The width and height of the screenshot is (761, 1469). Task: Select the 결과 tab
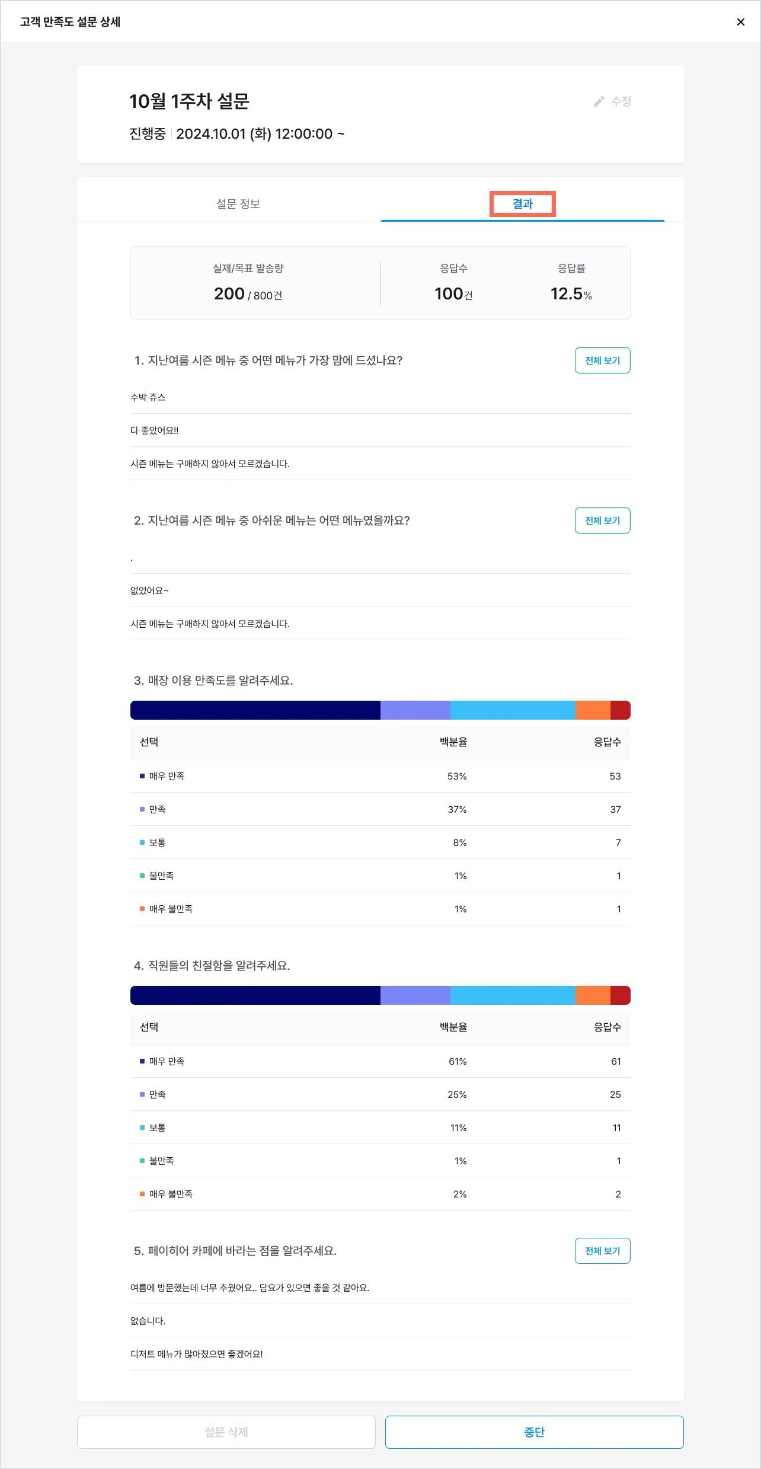pyautogui.click(x=522, y=204)
